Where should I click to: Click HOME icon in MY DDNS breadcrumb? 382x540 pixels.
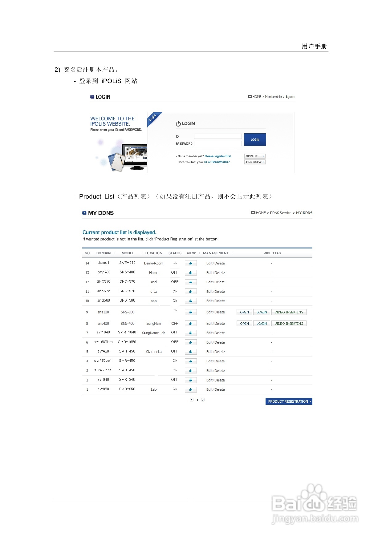click(x=253, y=213)
